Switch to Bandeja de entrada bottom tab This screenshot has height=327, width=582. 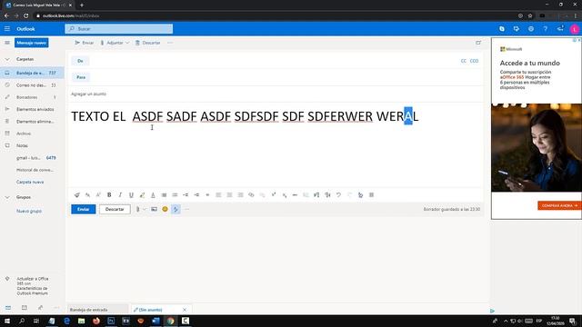point(97,310)
